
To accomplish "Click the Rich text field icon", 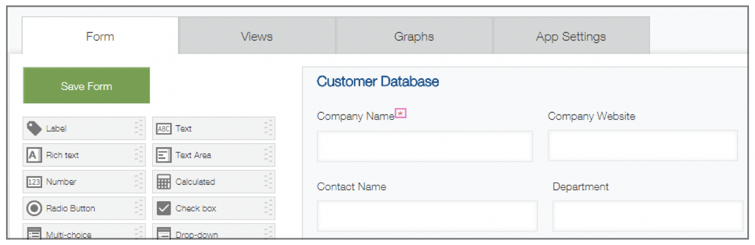I will click(34, 155).
